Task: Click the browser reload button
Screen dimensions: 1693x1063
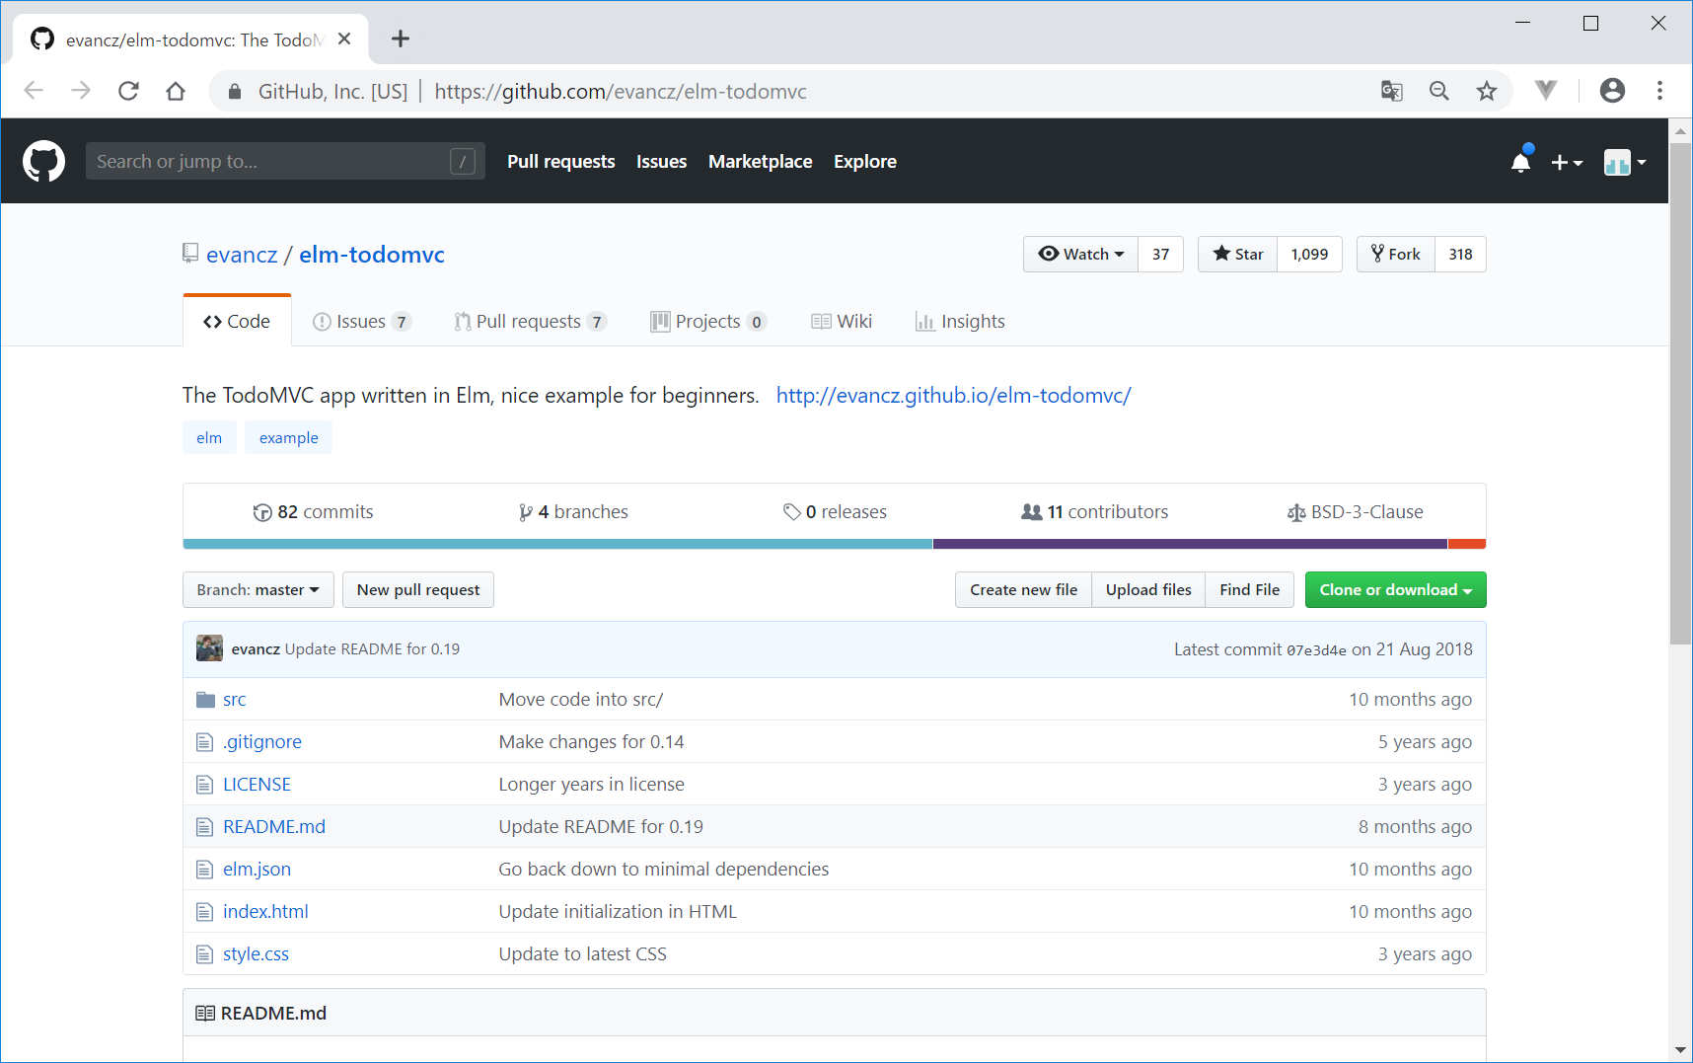Action: (x=128, y=92)
